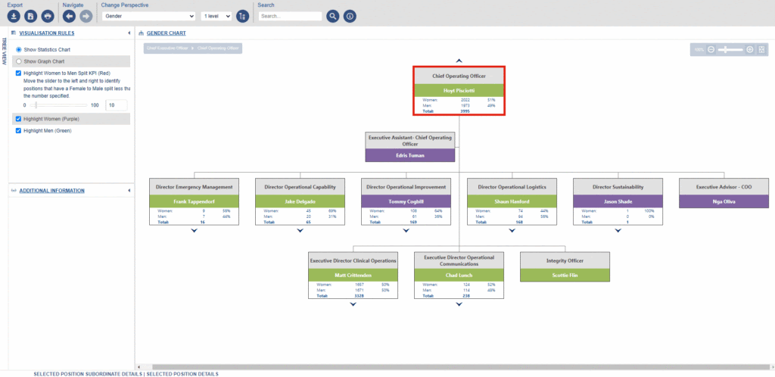Collapse the Additional Information panel arrow

pyautogui.click(x=129, y=190)
